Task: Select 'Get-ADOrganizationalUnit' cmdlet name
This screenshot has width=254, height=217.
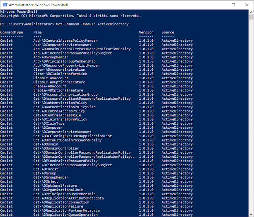Action: click(58, 190)
